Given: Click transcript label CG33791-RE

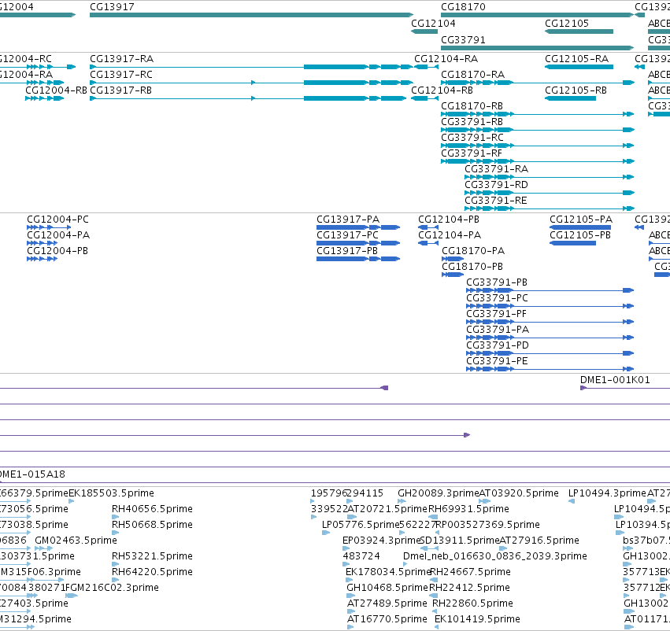Looking at the screenshot, I should [496, 201].
